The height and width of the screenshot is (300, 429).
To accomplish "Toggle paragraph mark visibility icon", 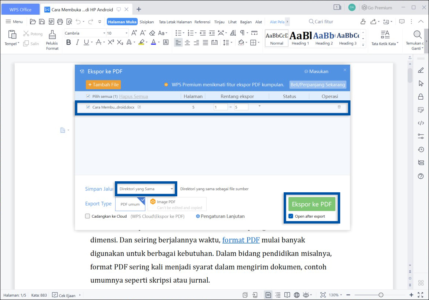I will pos(243,33).
